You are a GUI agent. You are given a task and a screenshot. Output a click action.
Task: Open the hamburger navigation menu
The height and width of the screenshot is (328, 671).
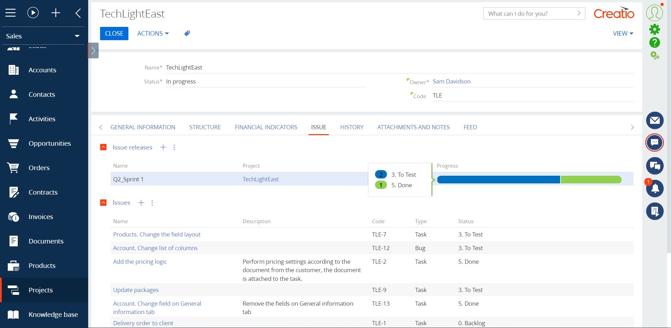(10, 13)
